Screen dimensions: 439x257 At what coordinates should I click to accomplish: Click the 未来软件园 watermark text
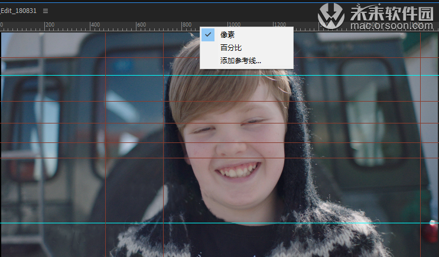click(392, 13)
